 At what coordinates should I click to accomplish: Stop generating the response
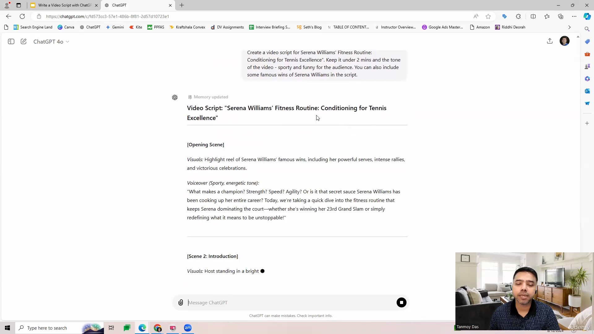click(402, 302)
